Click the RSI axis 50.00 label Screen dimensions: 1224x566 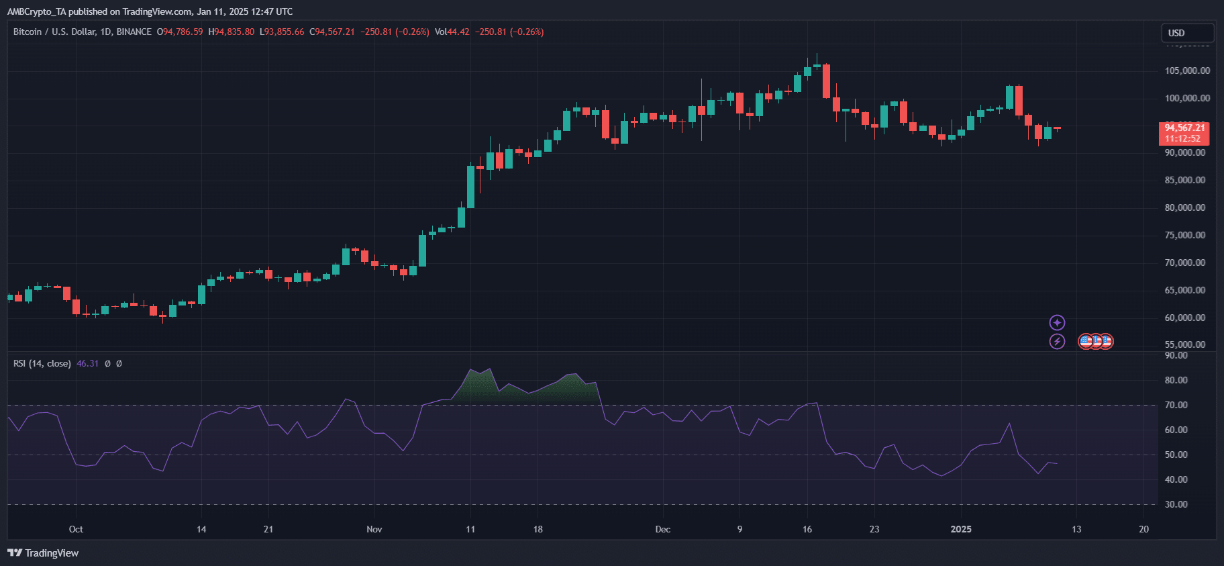1176,455
